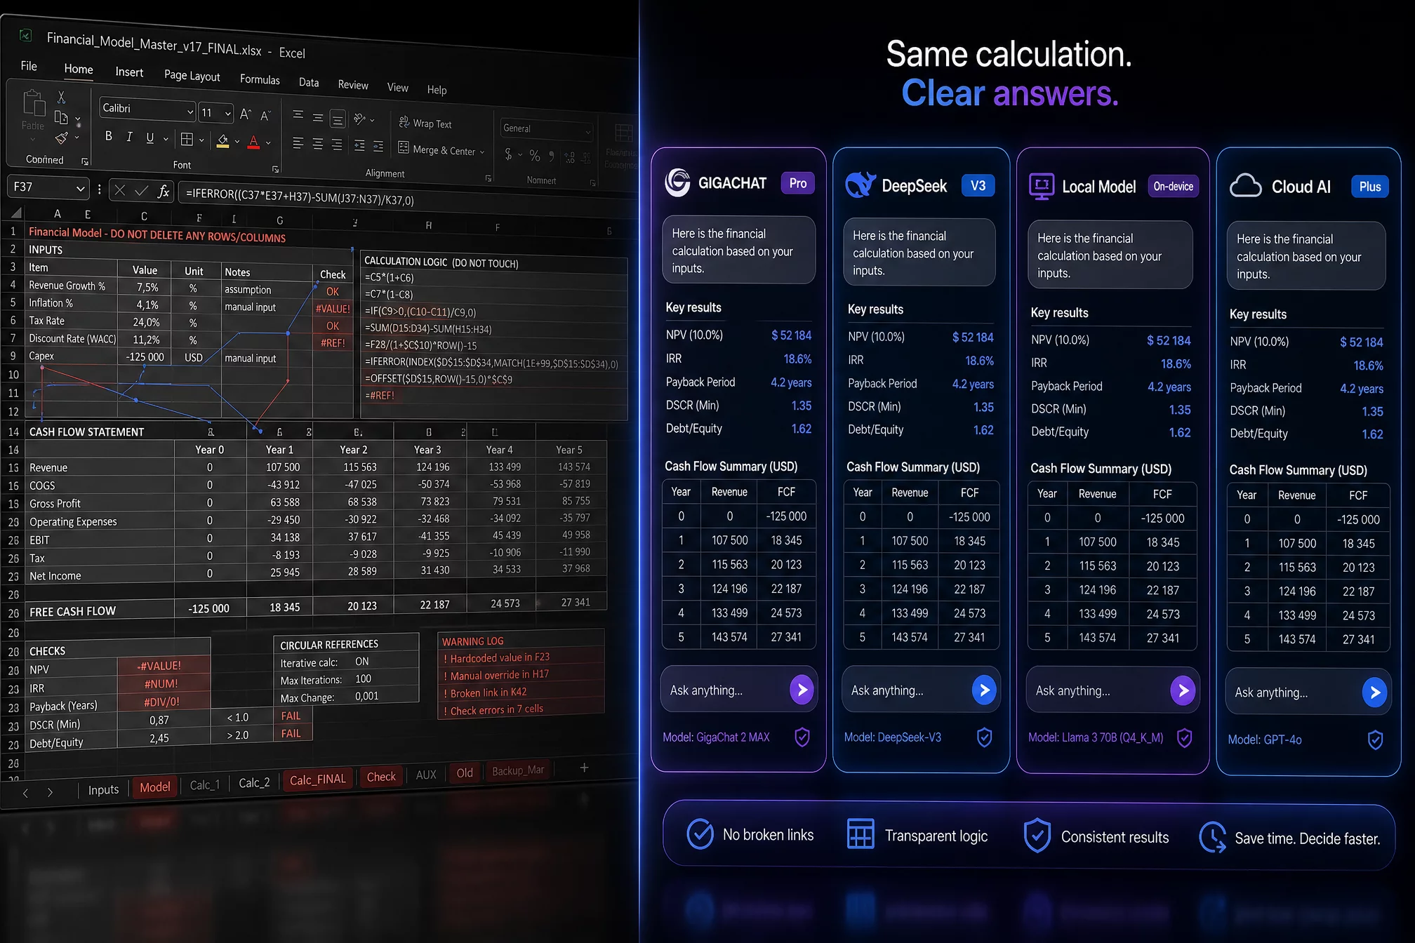
Task: Toggle Underline formatting
Action: coord(150,138)
